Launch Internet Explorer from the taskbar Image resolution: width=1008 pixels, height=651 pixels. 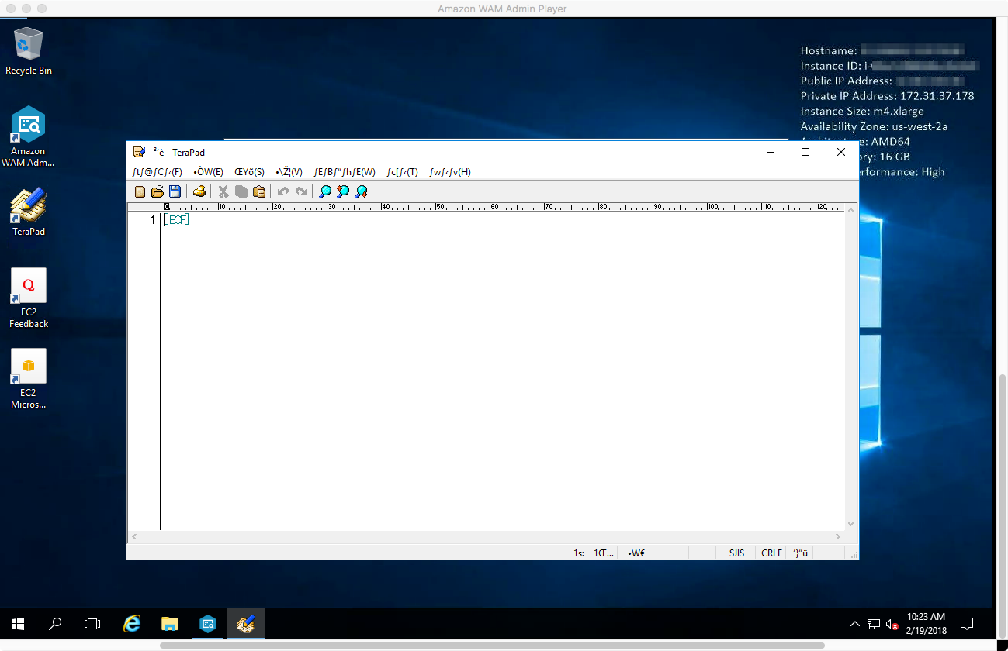pyautogui.click(x=131, y=624)
